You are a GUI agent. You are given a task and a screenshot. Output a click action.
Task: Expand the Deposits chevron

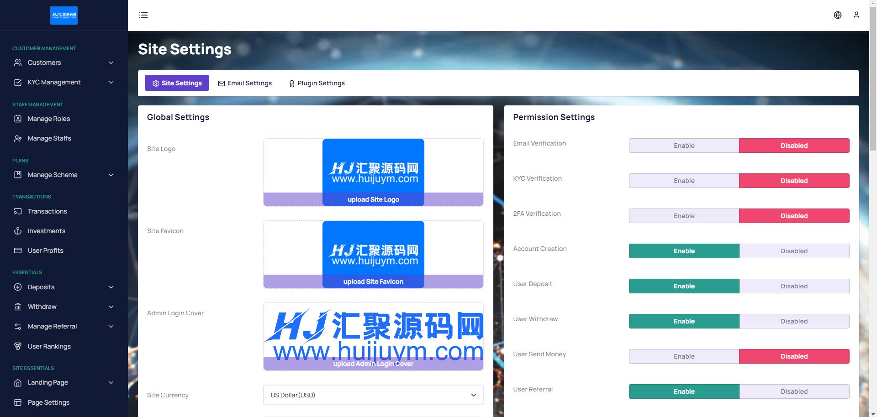[111, 287]
